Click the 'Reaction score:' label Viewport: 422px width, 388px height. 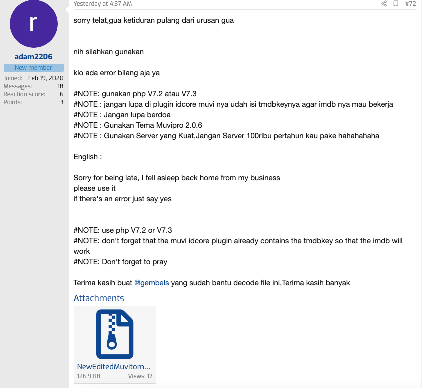(24, 94)
